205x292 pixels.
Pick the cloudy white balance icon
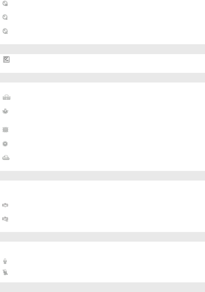(6, 158)
